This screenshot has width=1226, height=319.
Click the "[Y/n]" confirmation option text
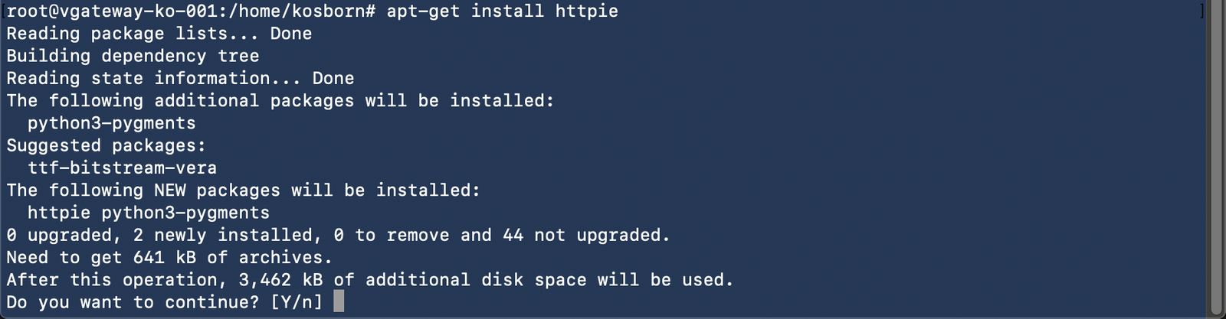[297, 302]
